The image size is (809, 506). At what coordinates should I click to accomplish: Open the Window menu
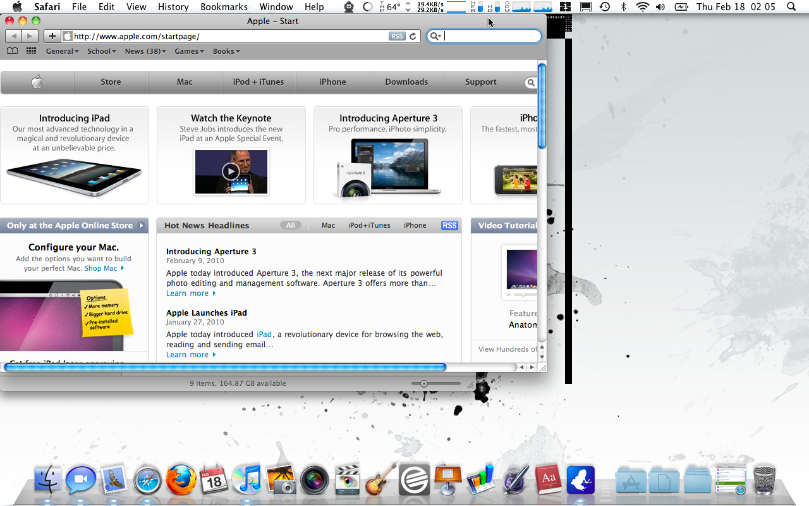(x=276, y=7)
